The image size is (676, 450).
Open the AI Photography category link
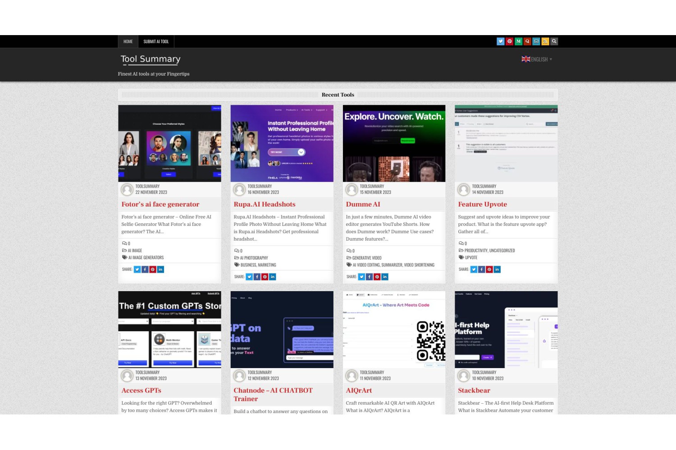tap(254, 258)
